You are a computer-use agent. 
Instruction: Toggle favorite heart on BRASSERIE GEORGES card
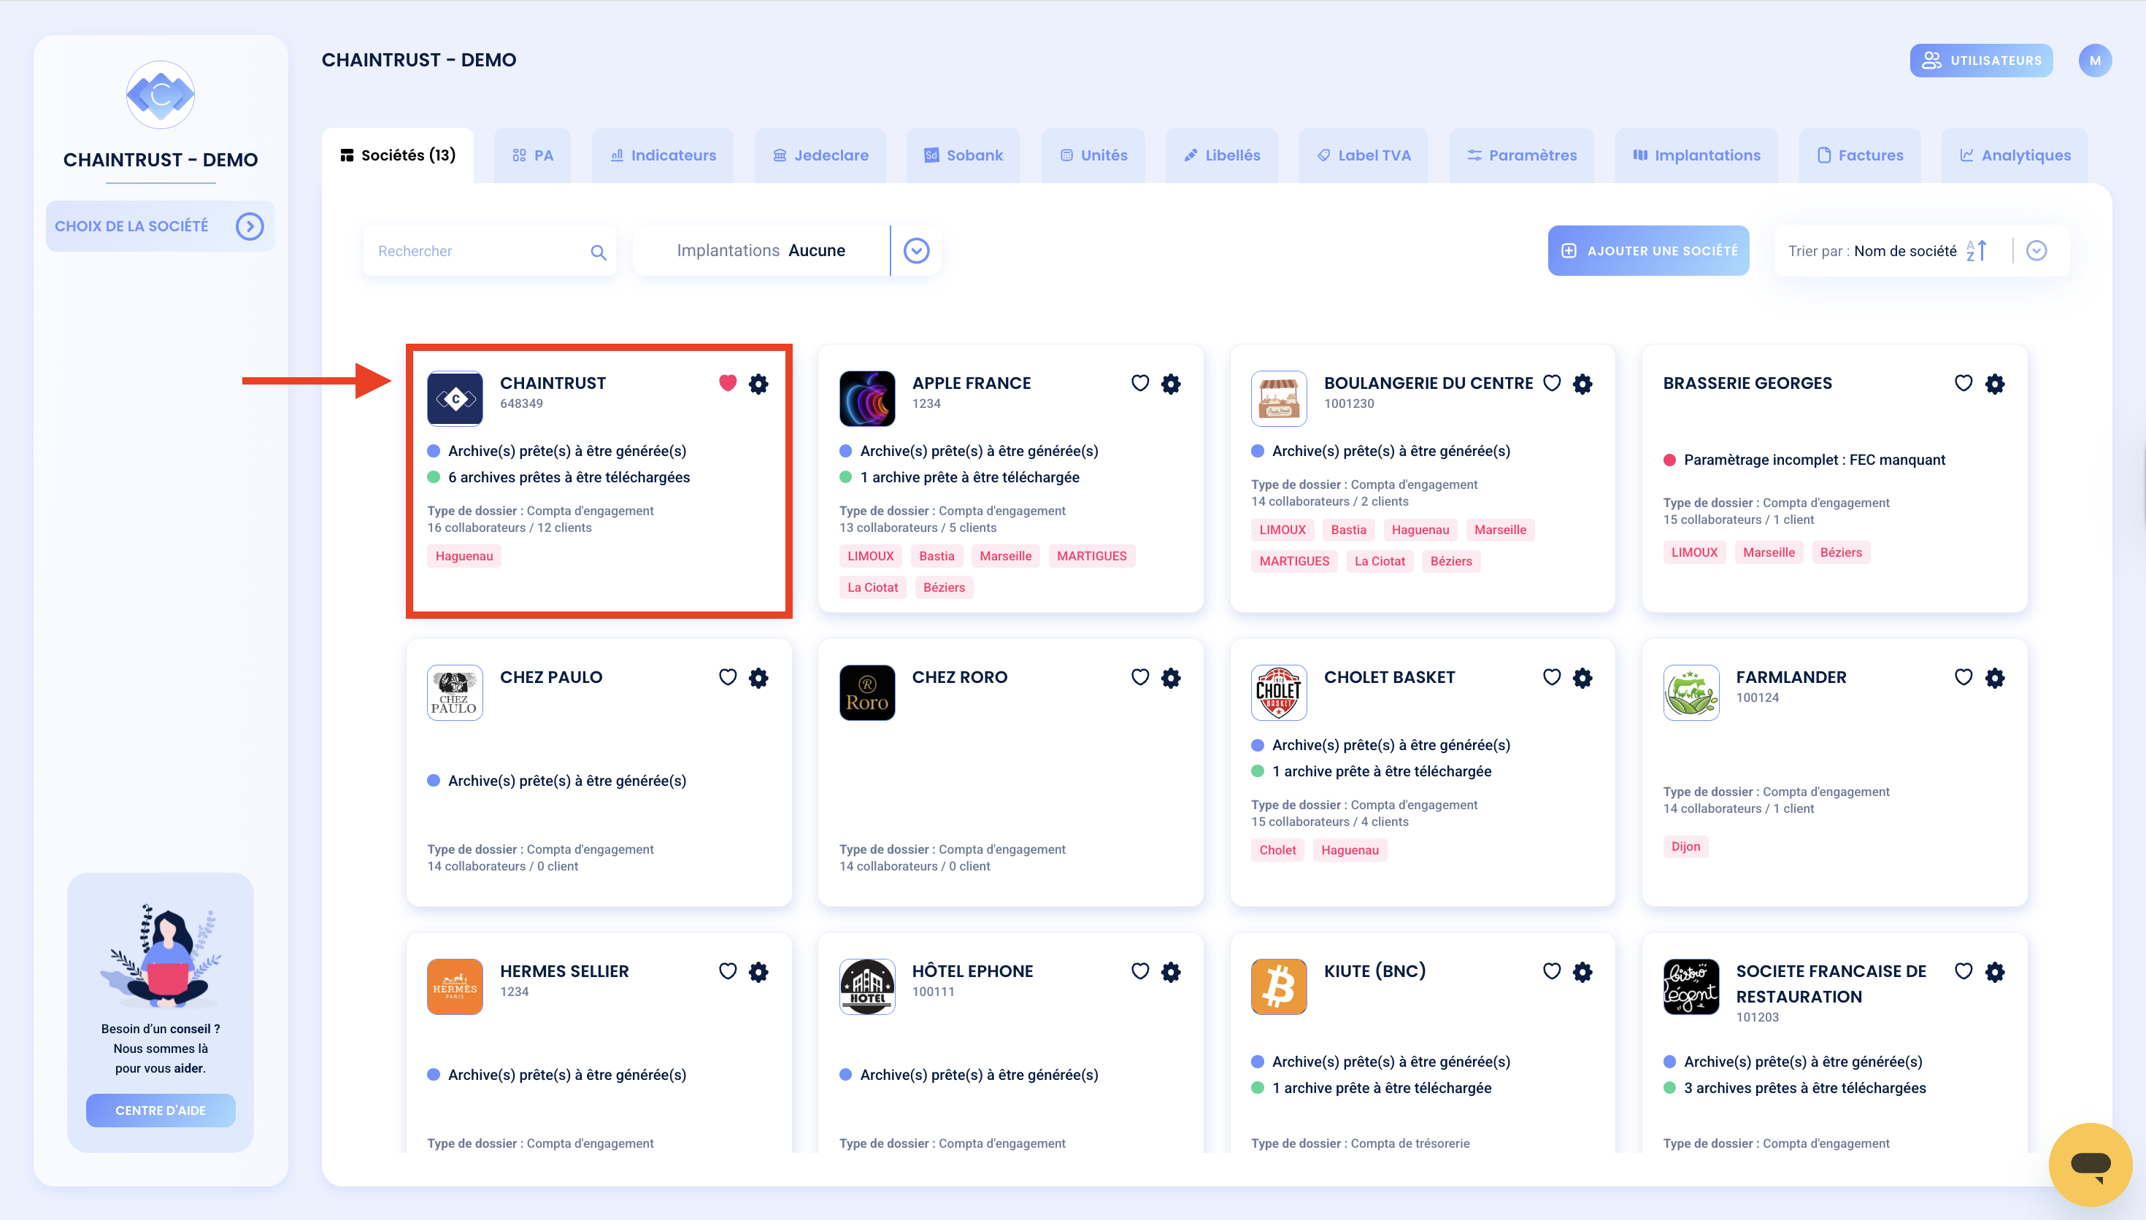[x=1964, y=383]
